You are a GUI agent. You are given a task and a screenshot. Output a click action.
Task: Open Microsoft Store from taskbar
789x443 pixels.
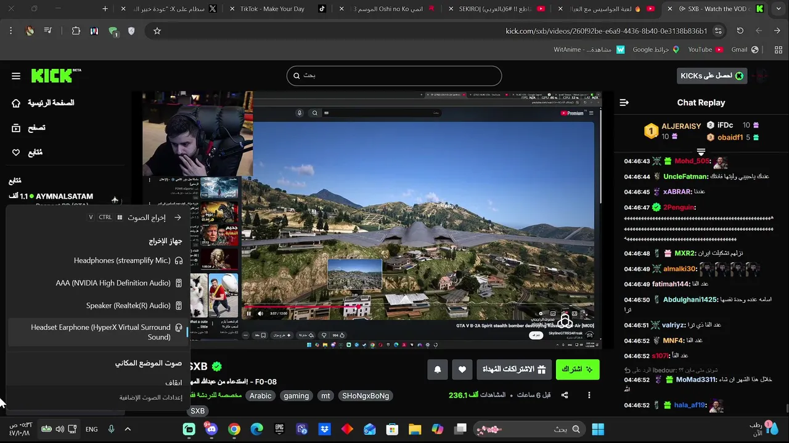pyautogui.click(x=392, y=429)
